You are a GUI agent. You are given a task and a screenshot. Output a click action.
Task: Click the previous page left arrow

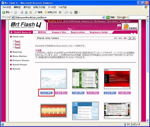point(130,38)
